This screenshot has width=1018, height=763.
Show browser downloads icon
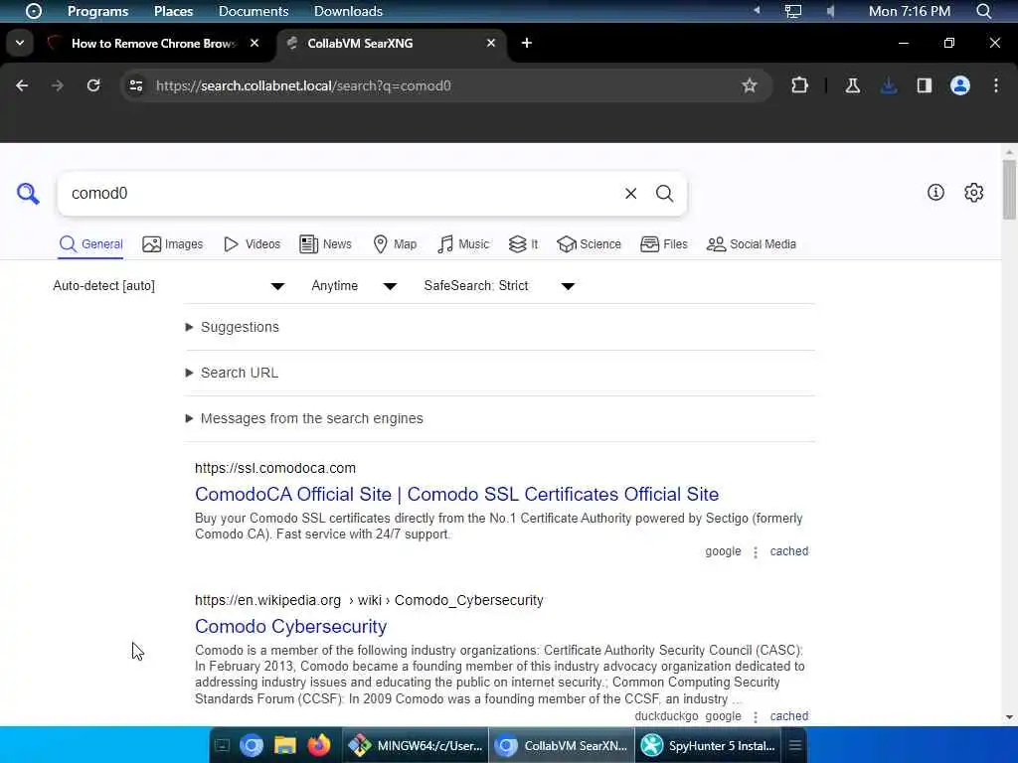click(x=888, y=85)
